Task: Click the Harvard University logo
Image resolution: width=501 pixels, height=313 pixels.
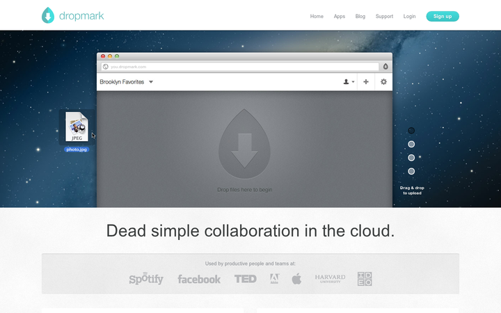Action: (330, 278)
